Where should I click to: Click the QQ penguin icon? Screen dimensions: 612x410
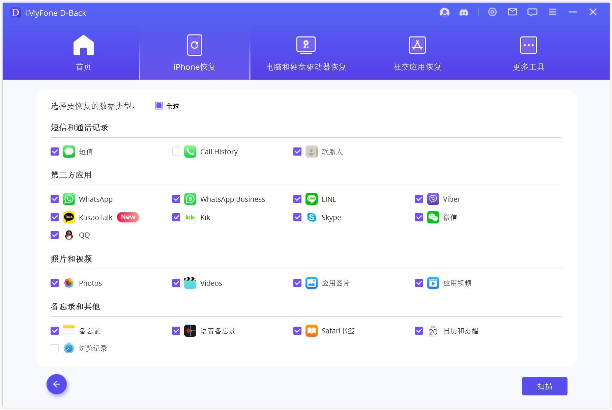pyautogui.click(x=69, y=235)
